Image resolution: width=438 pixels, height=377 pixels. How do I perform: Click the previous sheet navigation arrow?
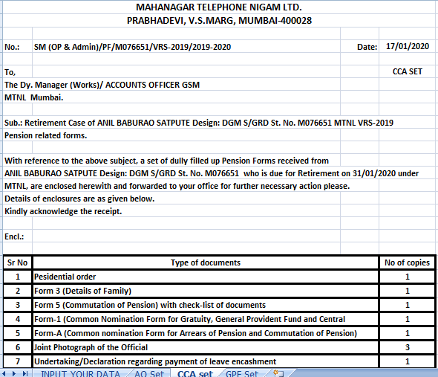[x=4, y=373]
